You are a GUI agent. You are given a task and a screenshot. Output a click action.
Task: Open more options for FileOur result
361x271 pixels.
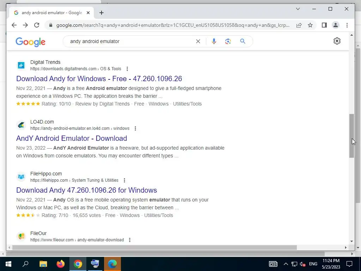point(130,240)
